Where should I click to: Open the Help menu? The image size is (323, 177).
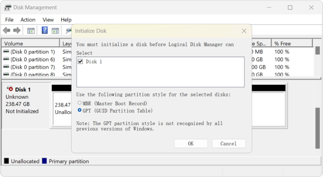coord(66,20)
